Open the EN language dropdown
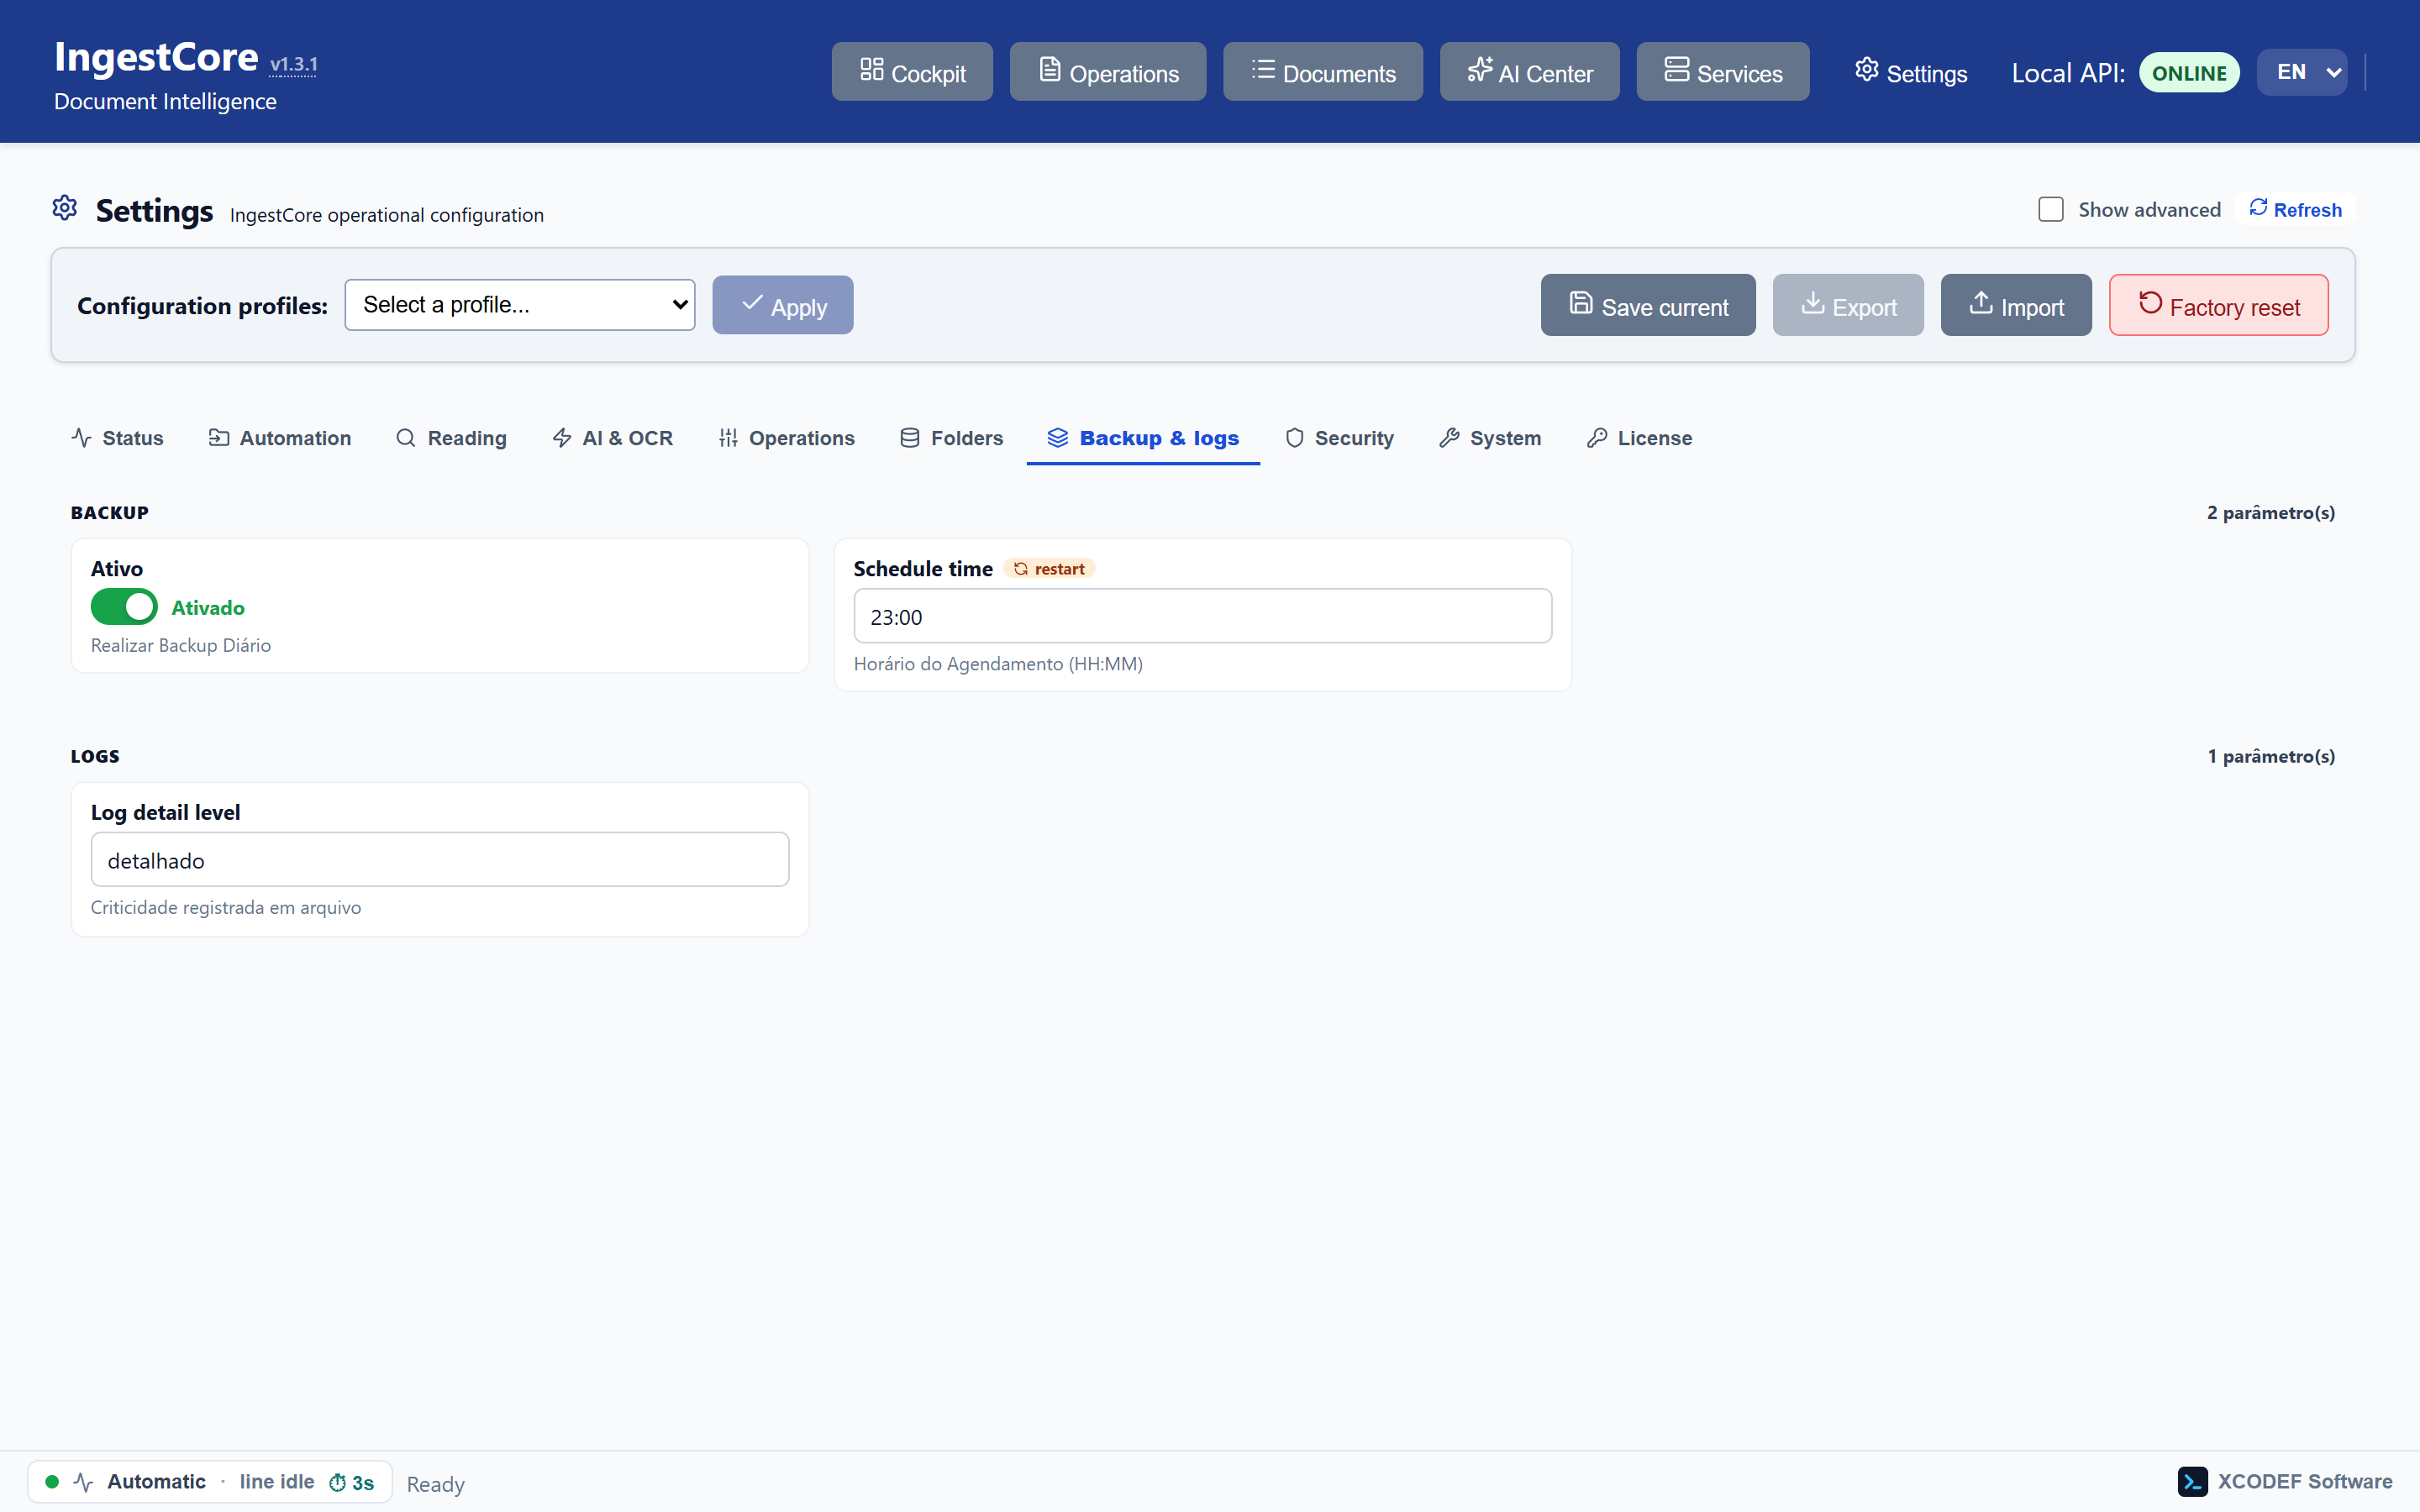This screenshot has width=2420, height=1512. tap(2301, 72)
